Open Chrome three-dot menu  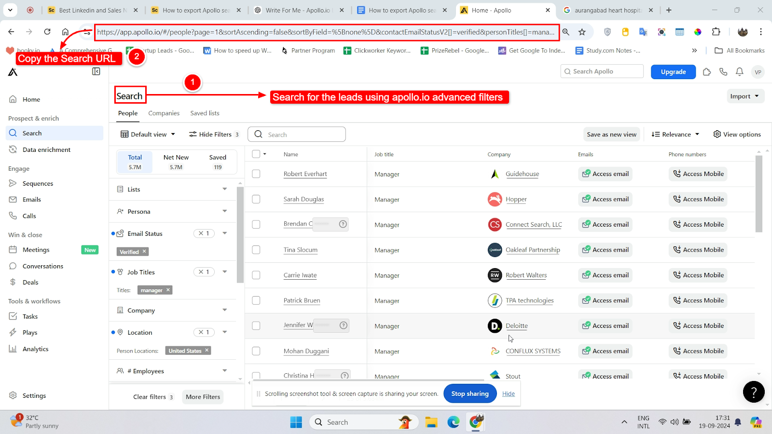[761, 32]
